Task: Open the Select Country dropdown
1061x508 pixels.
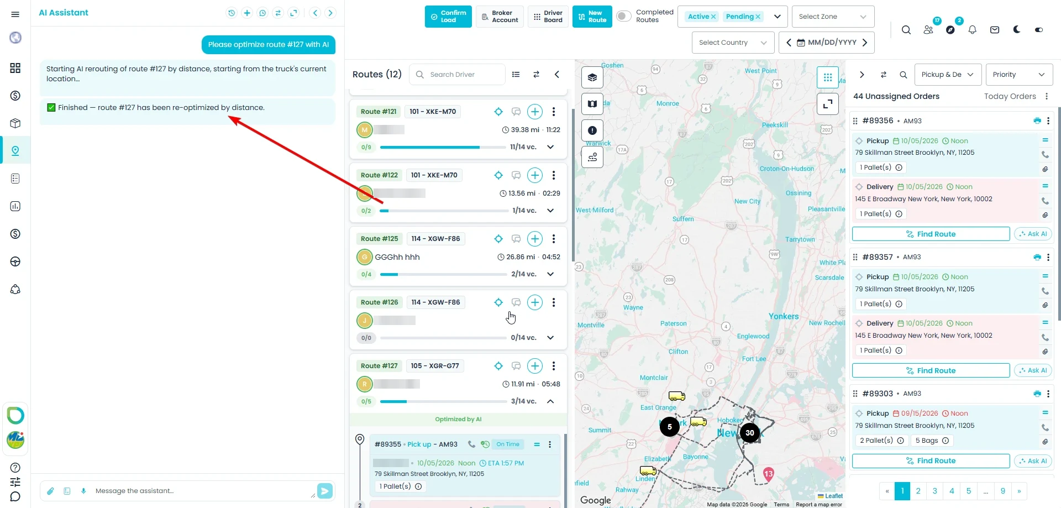Action: 733,43
